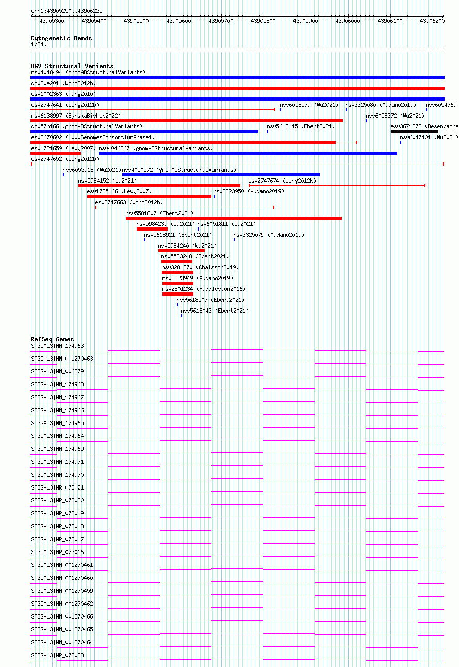Click nsv5581807 (Ebert2021) label
Viewport: 459px width, 667px height.
pyautogui.click(x=159, y=213)
